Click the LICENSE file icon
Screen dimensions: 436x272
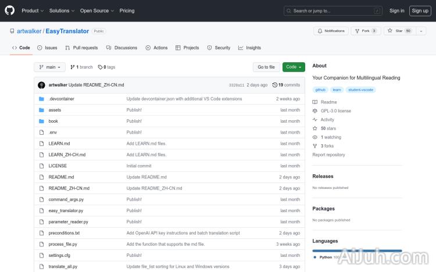point(41,166)
